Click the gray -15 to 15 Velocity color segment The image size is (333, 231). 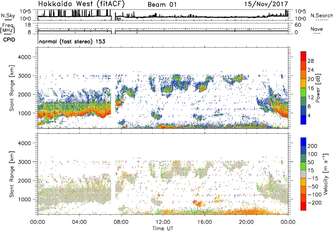click(303, 174)
